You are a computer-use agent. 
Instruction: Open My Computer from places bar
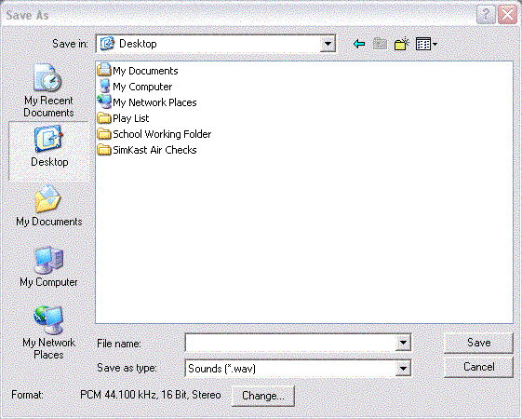point(49,266)
